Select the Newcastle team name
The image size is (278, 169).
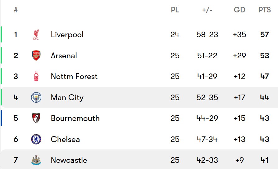tap(69, 160)
